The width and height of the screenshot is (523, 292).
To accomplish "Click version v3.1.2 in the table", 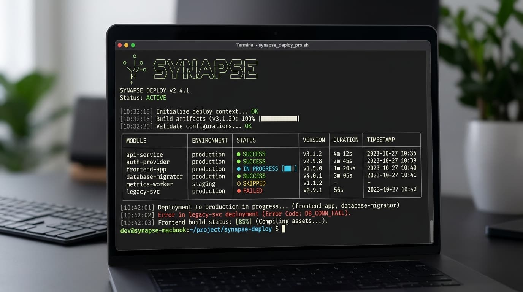I will [312, 154].
